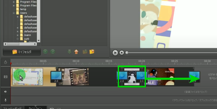Click the music track speaker icon
This screenshot has width=217, height=109.
[x=6, y=92]
